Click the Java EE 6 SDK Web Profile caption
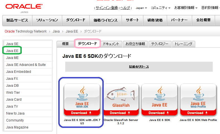 click(198, 120)
